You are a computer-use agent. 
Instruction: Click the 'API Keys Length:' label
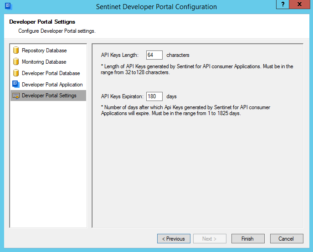click(119, 55)
